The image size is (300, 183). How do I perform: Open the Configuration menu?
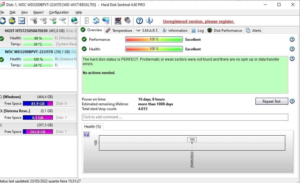[x=59, y=12]
